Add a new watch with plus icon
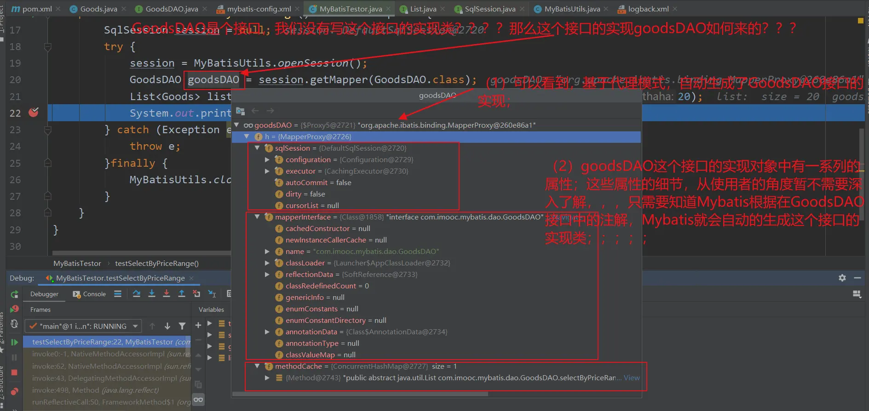The height and width of the screenshot is (411, 869). 198,325
